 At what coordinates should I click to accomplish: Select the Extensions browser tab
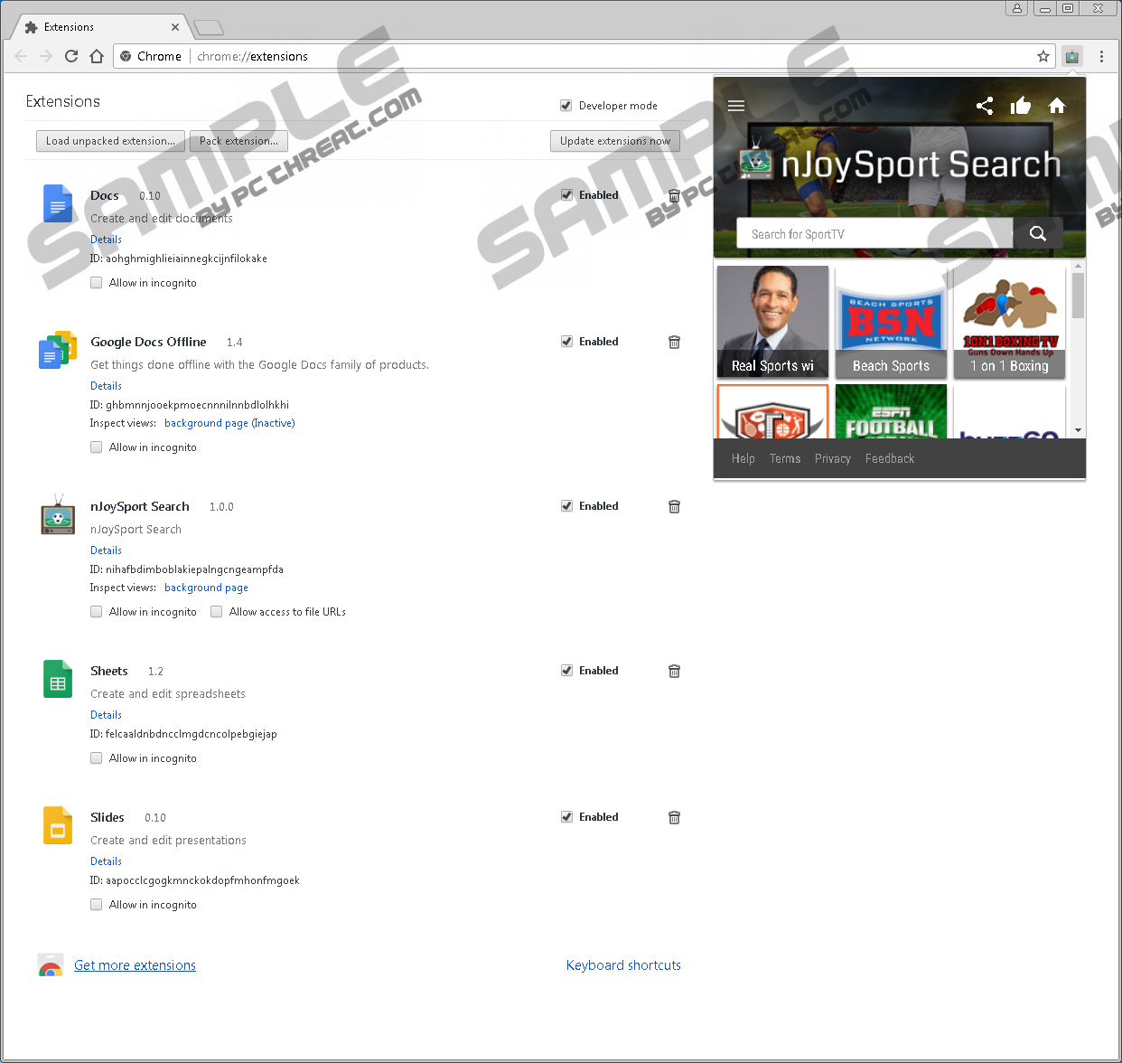(x=99, y=27)
